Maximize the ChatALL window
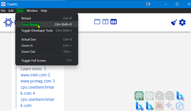The width and height of the screenshot is (191, 111). coord(177,4)
